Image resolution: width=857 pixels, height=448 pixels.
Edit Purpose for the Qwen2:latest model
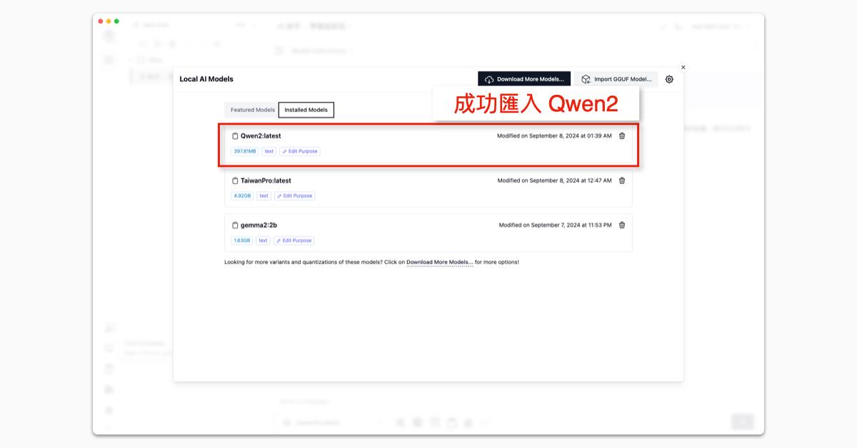(x=300, y=151)
